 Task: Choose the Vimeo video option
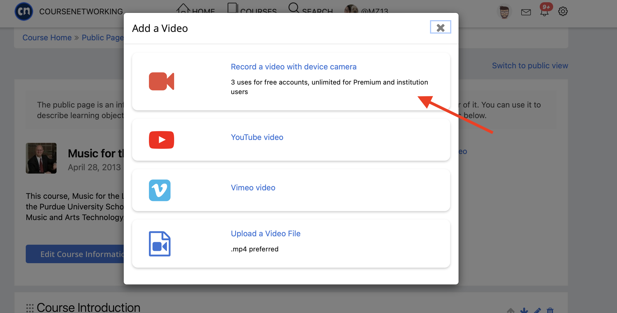(x=253, y=188)
